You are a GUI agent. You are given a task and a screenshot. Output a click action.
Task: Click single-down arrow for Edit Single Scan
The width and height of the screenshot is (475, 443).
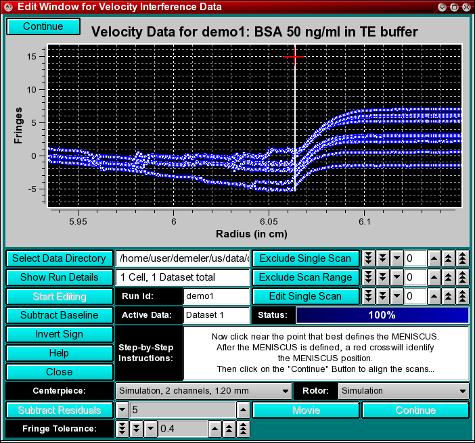[x=397, y=296]
